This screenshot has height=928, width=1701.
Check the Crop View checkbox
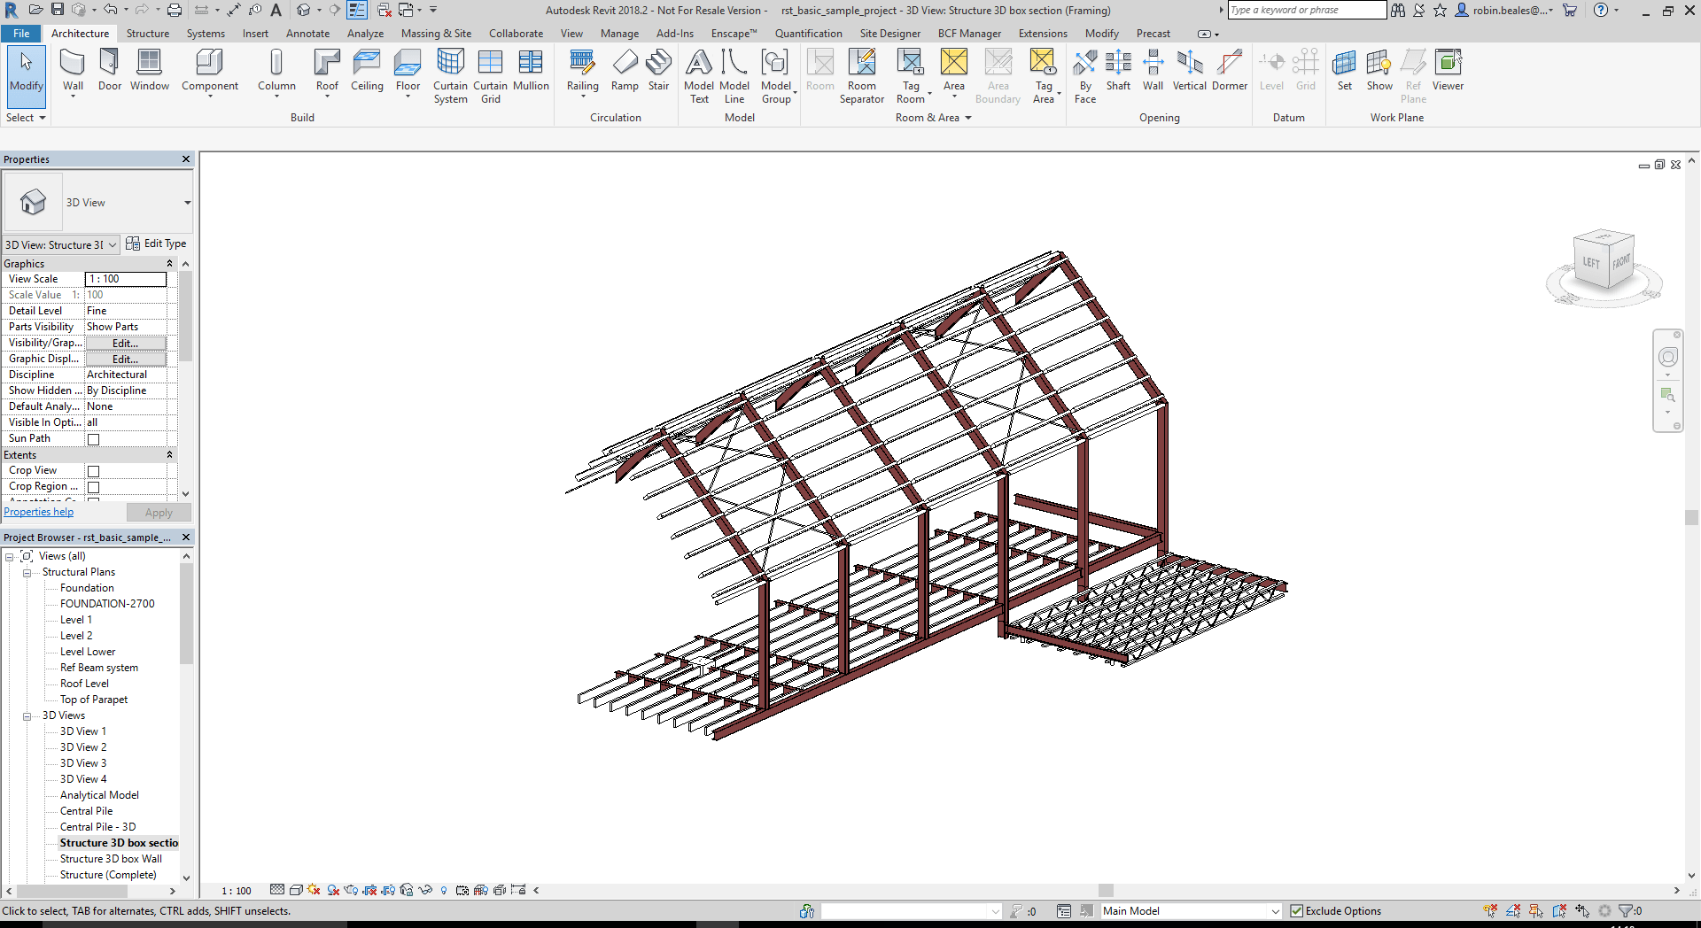(x=93, y=471)
